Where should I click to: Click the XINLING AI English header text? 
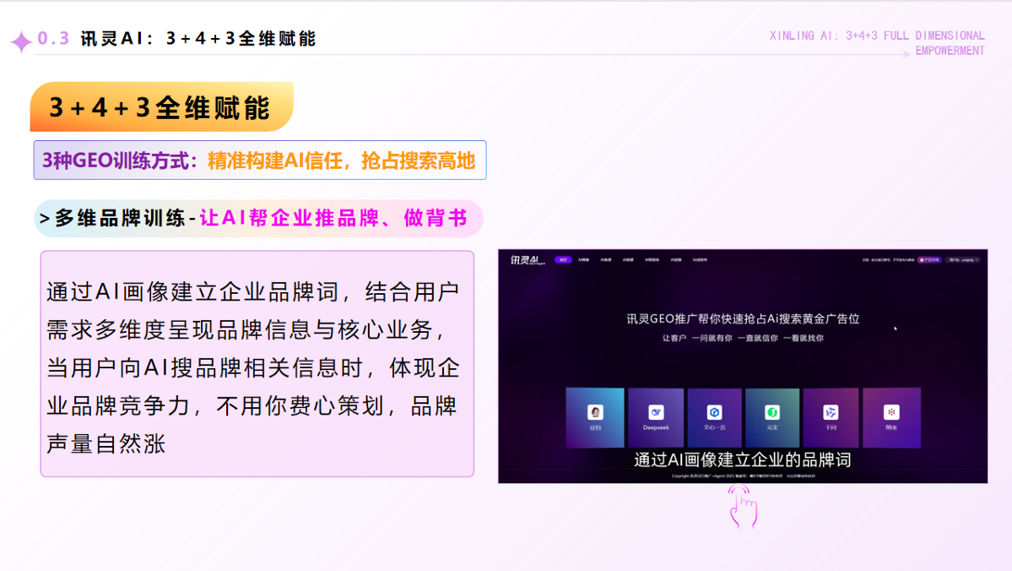click(877, 43)
